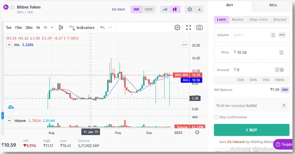
Task: Open chart settings gear
Action: point(177,28)
